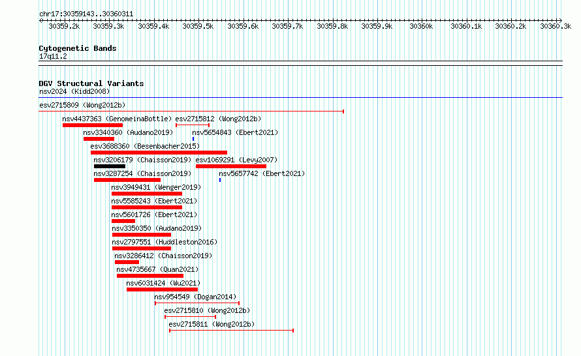Image resolution: width=581 pixels, height=356 pixels.
Task: Click the 30360.2k ruler label
Action: [x=510, y=26]
